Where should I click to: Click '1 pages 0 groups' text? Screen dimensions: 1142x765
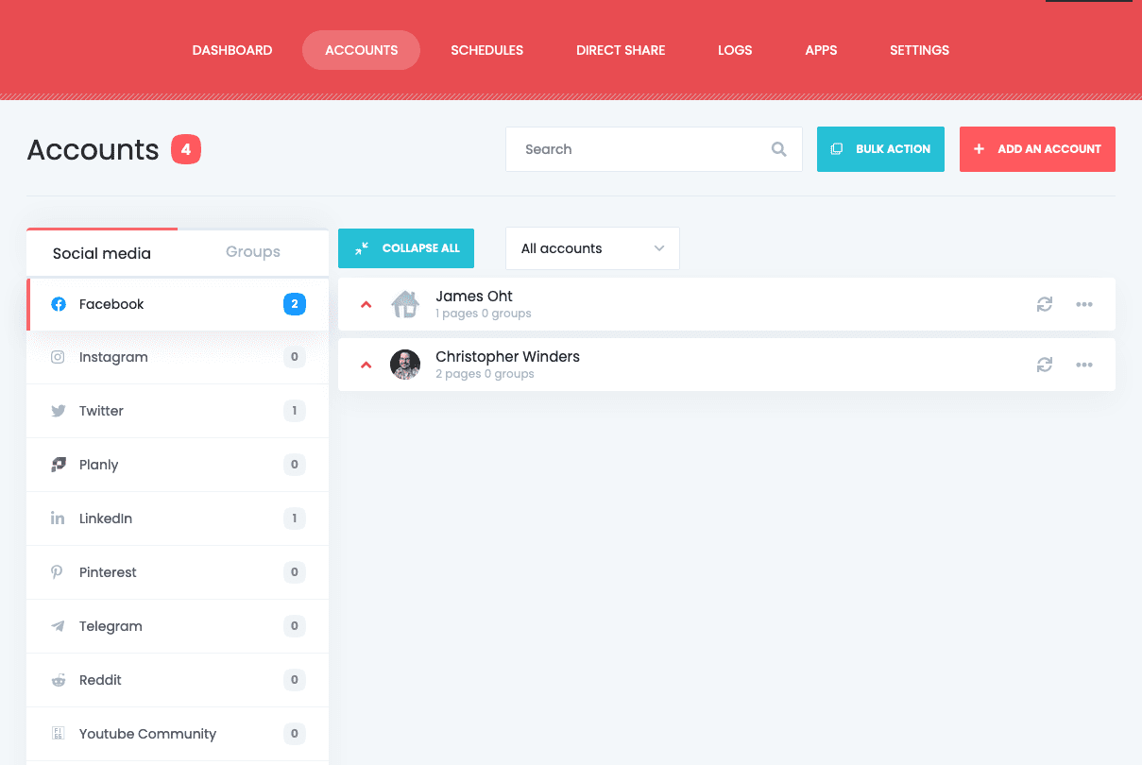pos(484,314)
